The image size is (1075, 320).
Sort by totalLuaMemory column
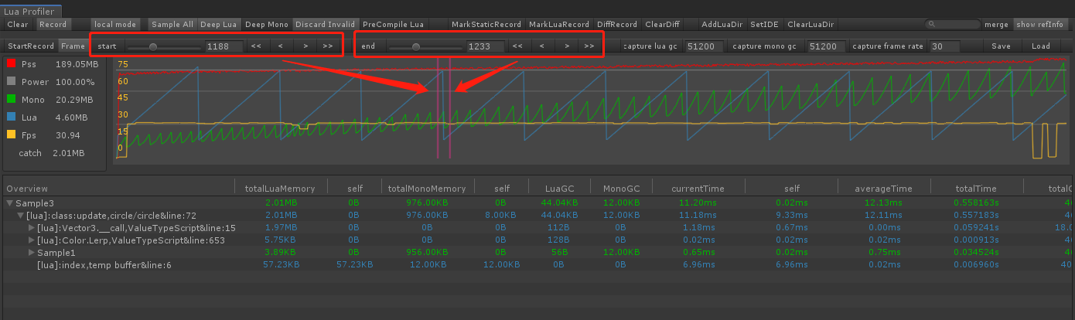(x=281, y=189)
